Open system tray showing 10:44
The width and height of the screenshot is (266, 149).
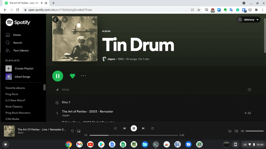(253, 145)
